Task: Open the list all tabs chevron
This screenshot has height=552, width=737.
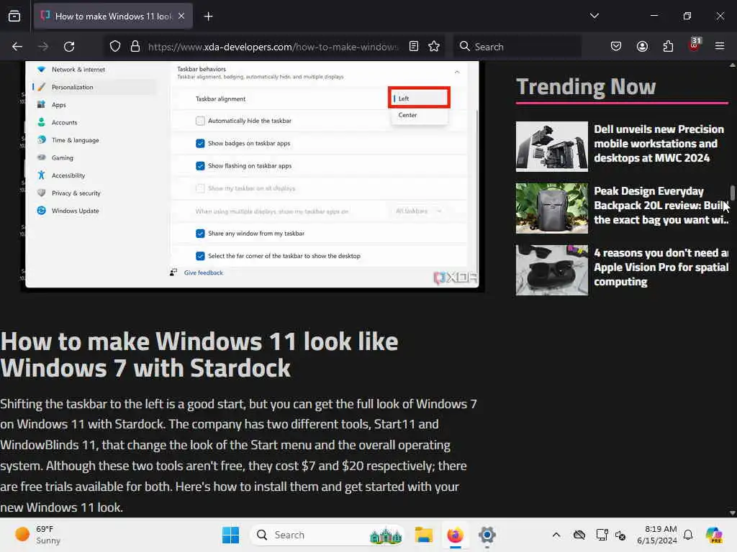Action: click(594, 16)
